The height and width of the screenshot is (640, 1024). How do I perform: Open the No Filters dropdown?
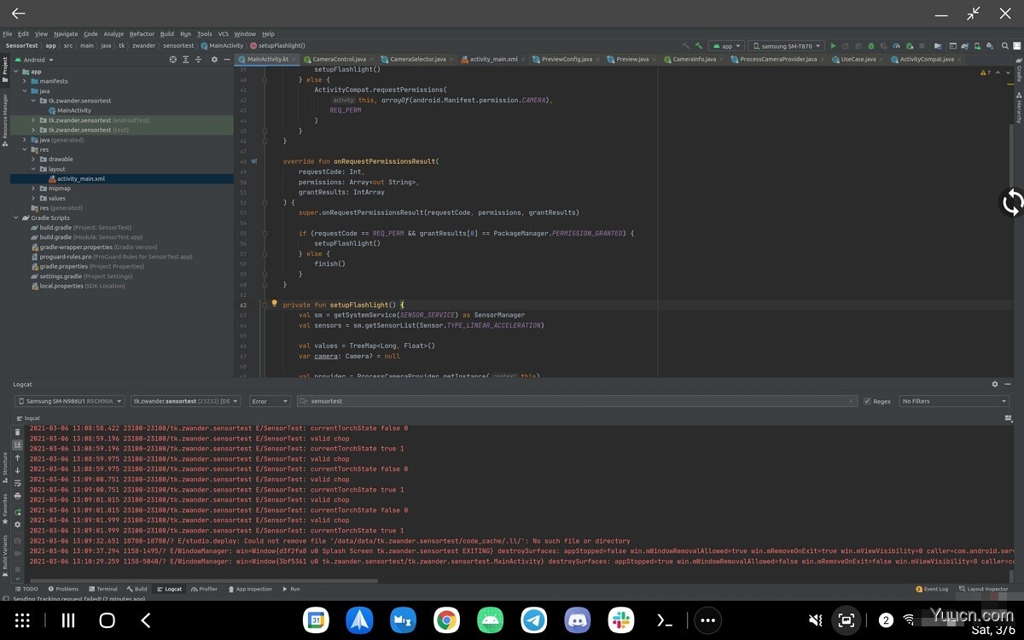[x=954, y=401]
